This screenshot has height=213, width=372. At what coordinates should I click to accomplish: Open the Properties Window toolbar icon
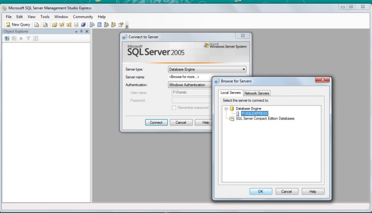click(x=121, y=25)
